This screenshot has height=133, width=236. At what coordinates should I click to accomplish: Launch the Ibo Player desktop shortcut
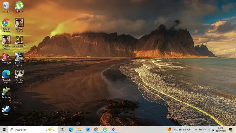click(6, 58)
